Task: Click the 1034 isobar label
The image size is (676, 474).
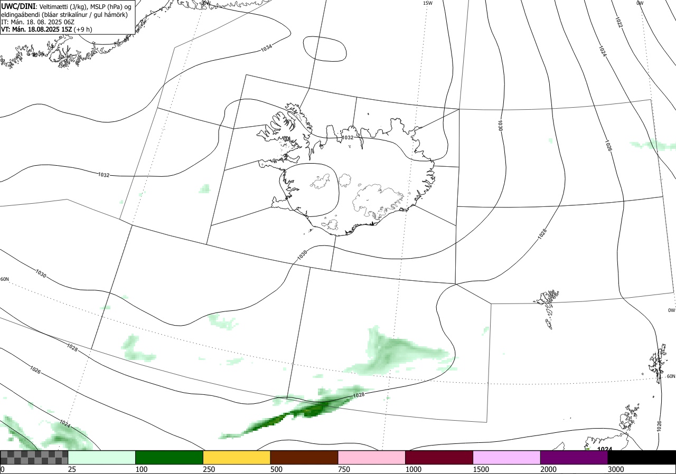Action: click(x=267, y=48)
